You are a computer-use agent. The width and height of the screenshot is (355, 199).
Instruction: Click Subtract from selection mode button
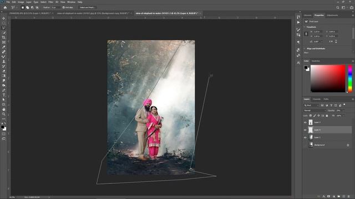coord(32,7)
